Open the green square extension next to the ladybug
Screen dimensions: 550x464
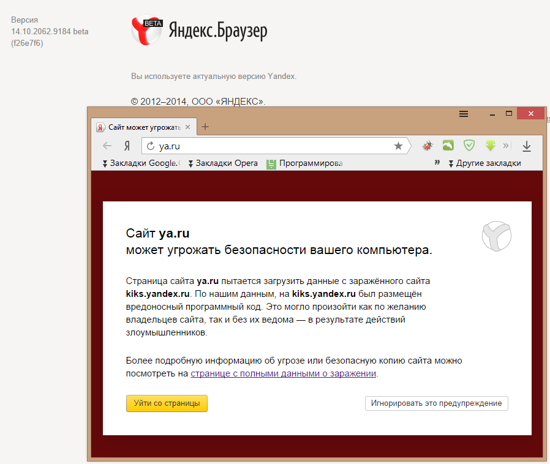click(448, 146)
